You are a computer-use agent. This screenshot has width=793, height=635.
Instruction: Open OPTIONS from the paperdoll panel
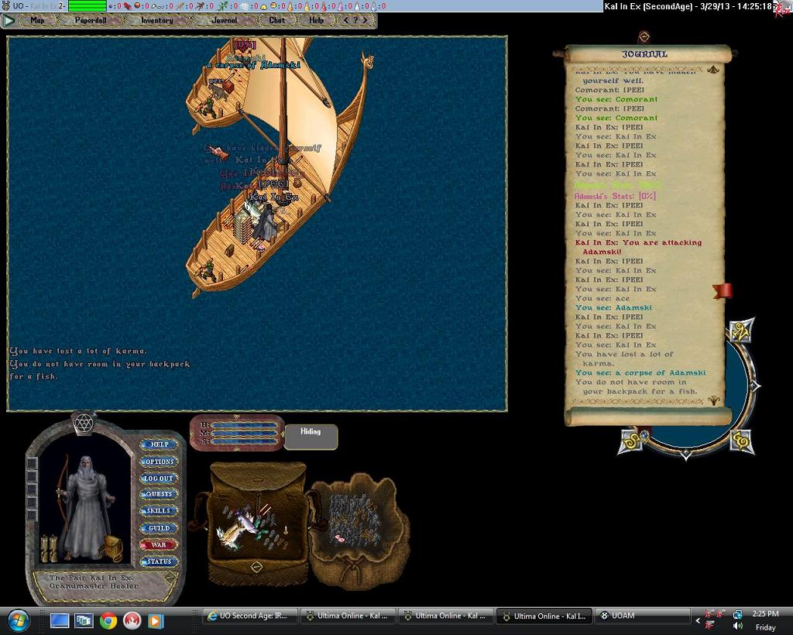[x=159, y=462]
